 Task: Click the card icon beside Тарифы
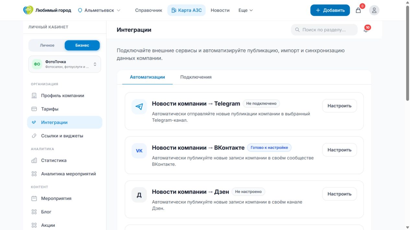tap(34, 109)
